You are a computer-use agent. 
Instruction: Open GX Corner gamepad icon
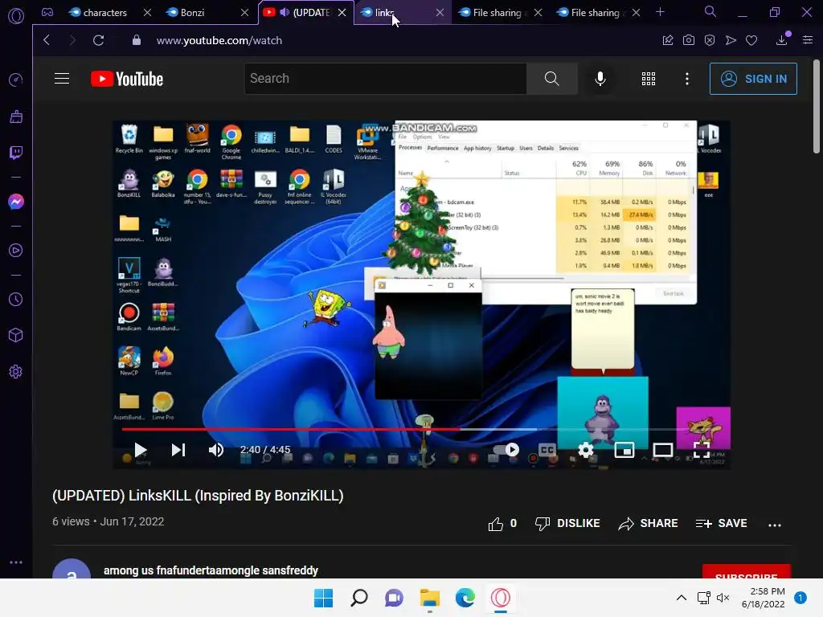coord(47,12)
